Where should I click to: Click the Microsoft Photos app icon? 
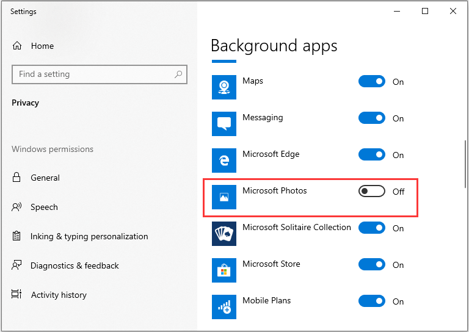point(224,197)
